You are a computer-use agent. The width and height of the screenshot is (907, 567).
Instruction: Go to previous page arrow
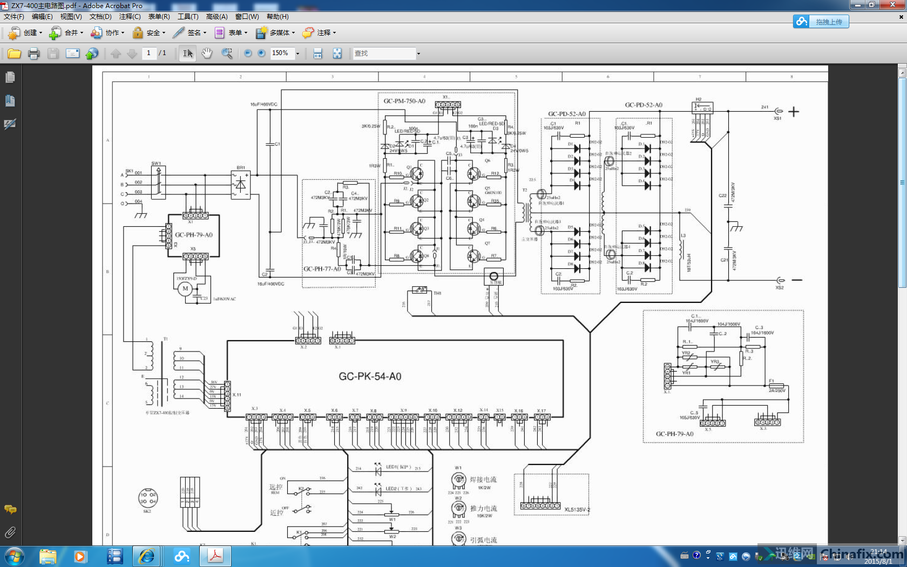click(116, 53)
